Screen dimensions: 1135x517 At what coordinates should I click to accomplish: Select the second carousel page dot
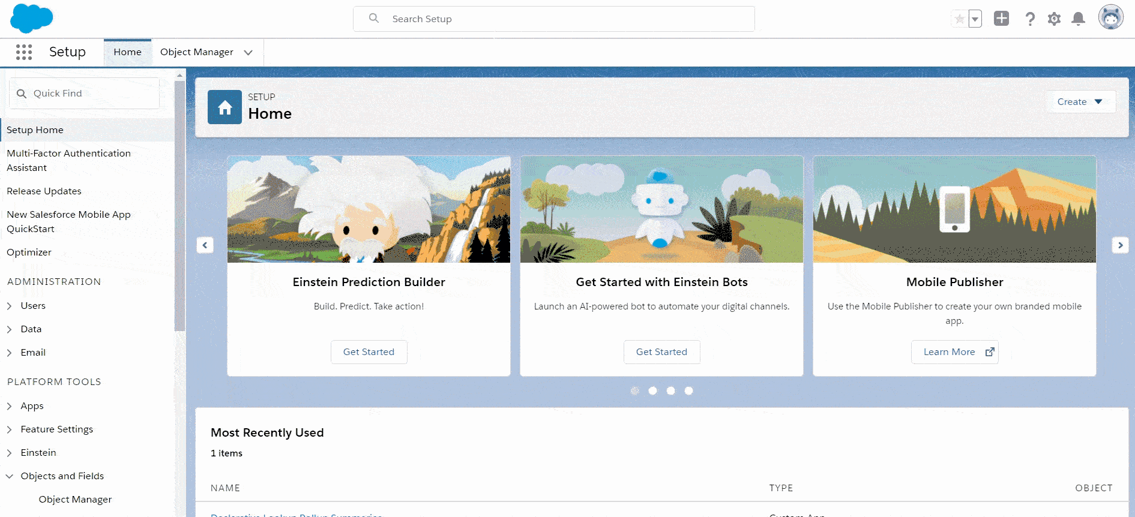653,391
